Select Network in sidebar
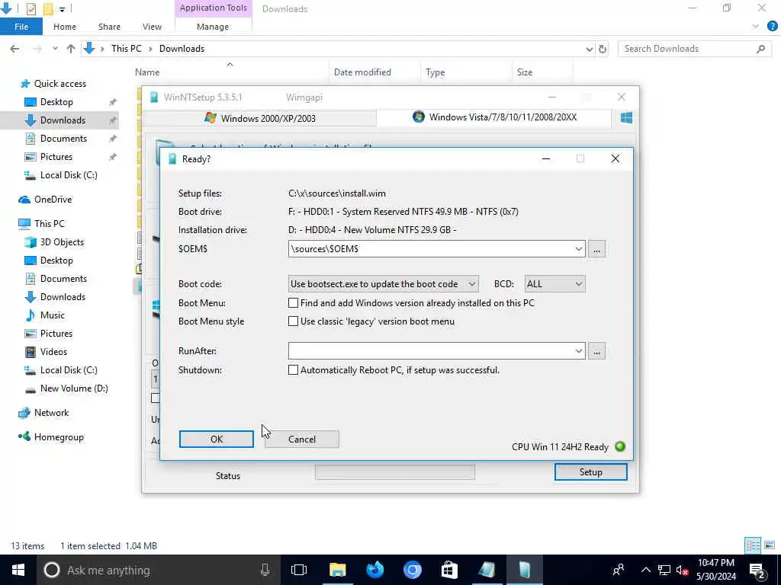This screenshot has height=585, width=781. click(x=51, y=413)
